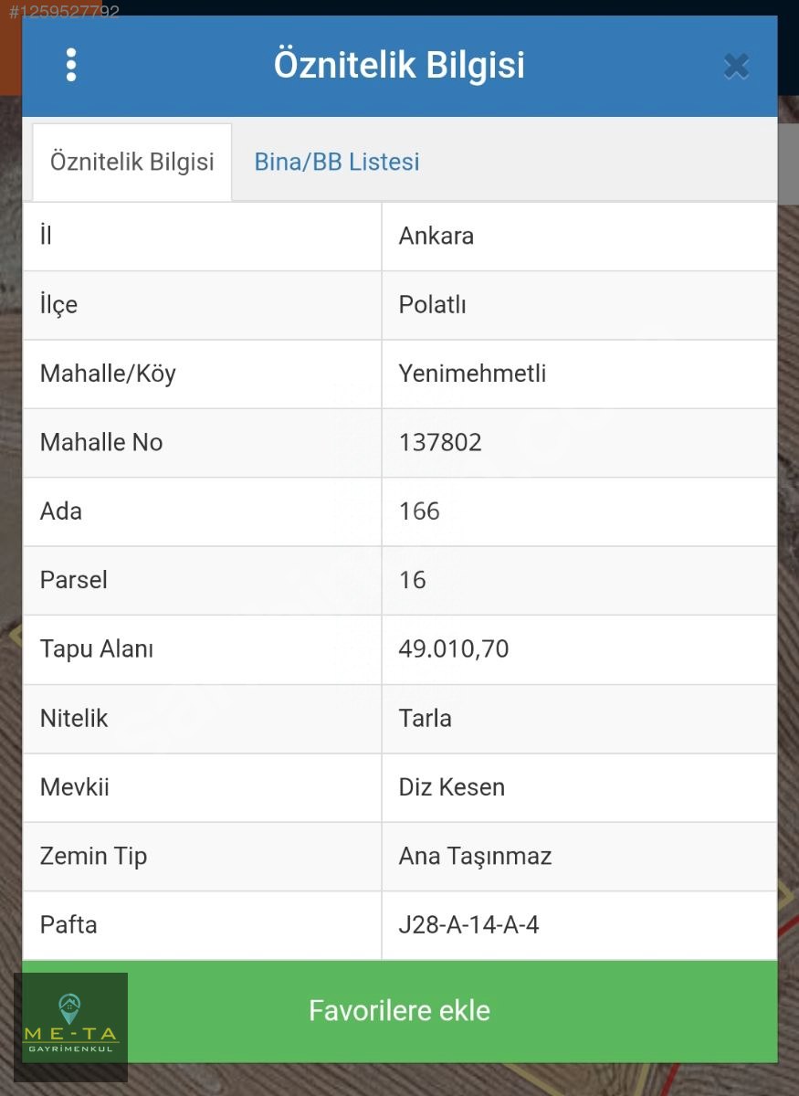Click the Mahalle No value 137802
Screen dimensions: 799x1096
point(440,443)
